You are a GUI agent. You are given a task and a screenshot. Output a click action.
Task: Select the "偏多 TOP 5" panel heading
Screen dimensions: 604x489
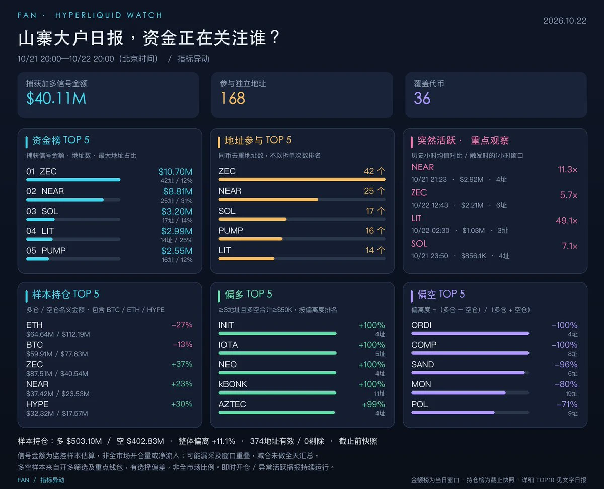tap(249, 294)
